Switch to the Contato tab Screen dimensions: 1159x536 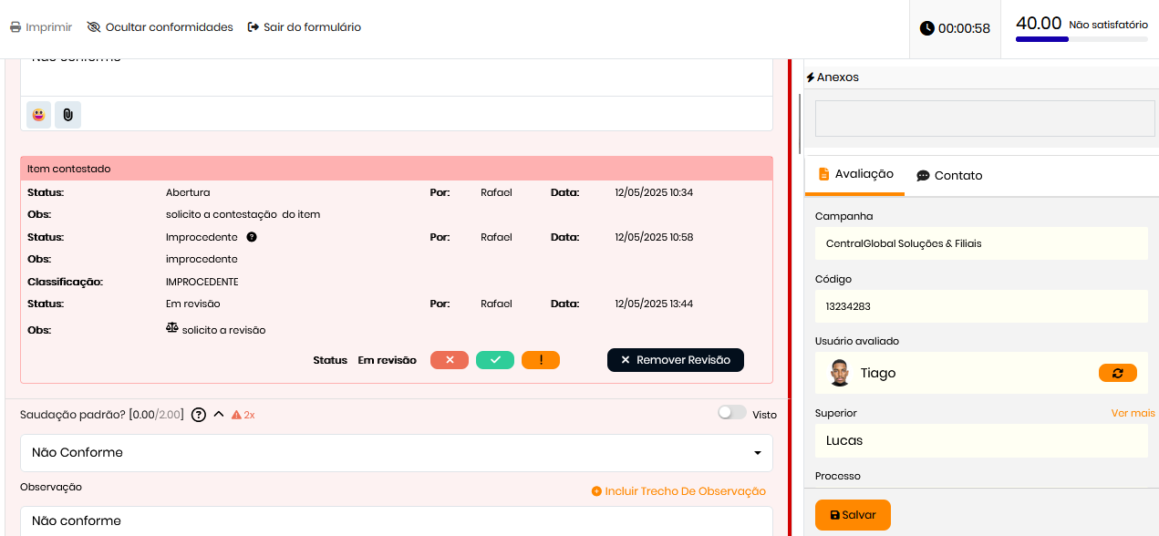point(949,175)
